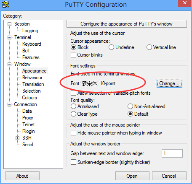
Task: Collapse the Terminal tree node
Action: [10, 38]
